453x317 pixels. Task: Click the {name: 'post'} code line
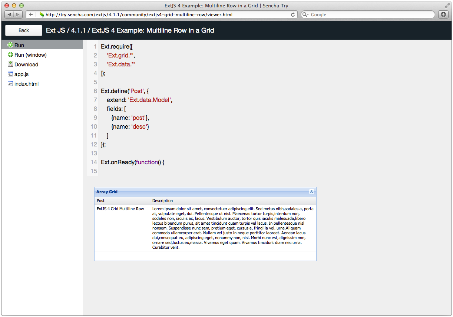click(x=130, y=118)
